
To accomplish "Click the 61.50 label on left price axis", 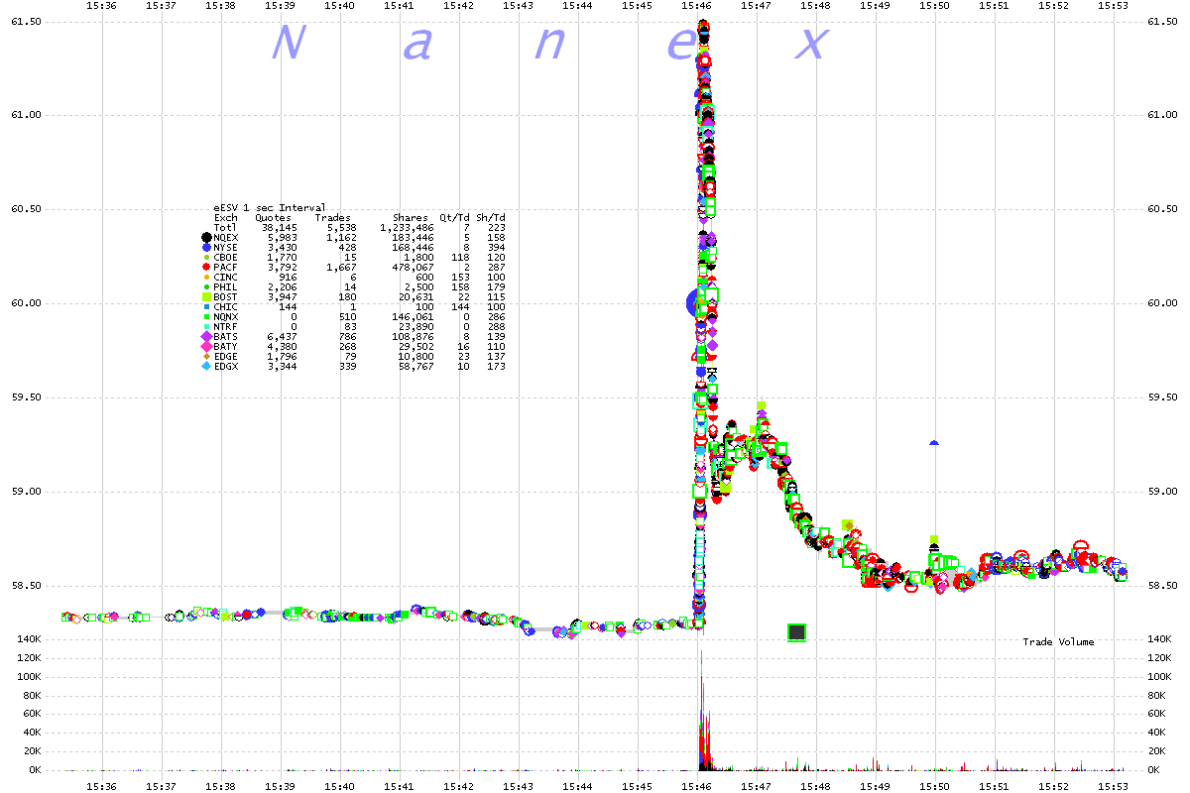I will (x=24, y=21).
